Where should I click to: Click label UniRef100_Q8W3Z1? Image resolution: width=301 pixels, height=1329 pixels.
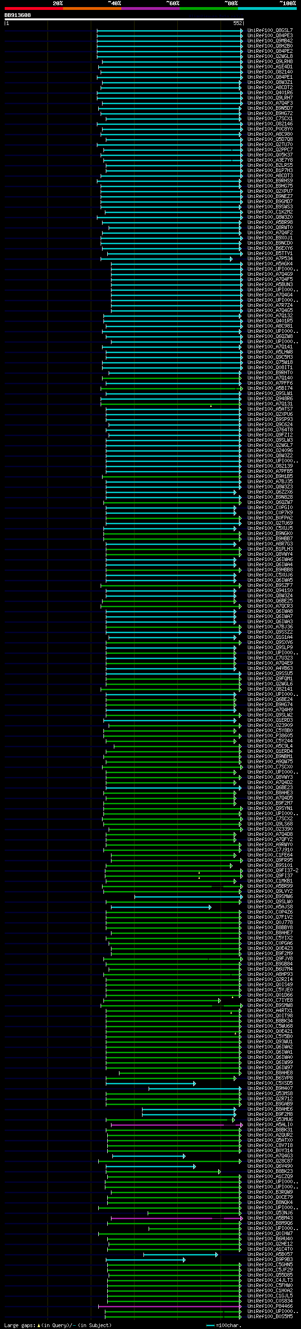270,83
